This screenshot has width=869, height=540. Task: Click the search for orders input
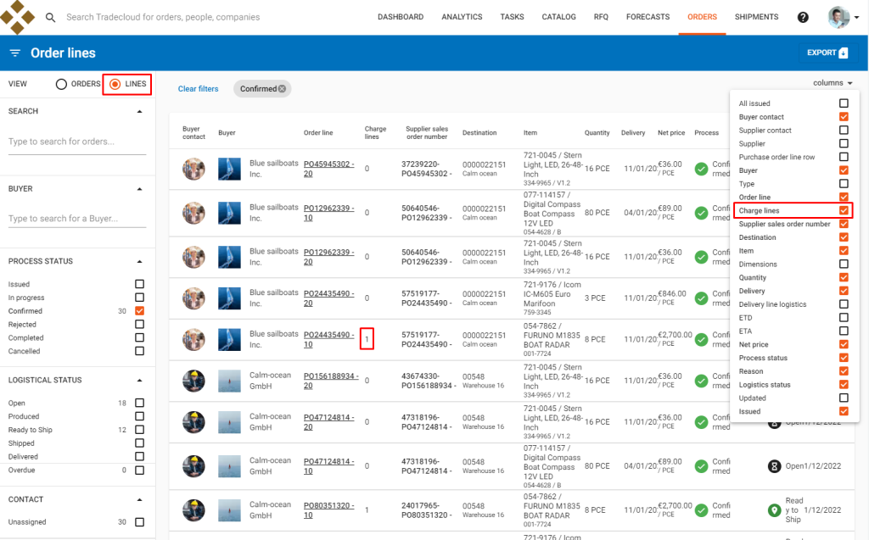click(x=77, y=142)
